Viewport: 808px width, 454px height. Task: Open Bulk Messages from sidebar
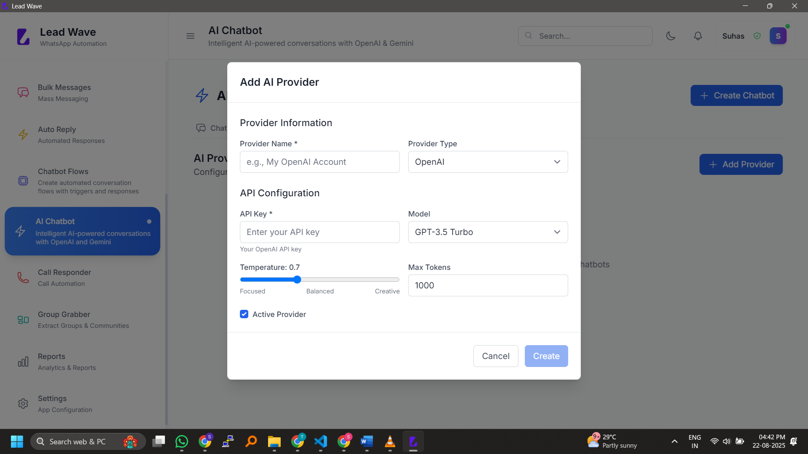(64, 92)
